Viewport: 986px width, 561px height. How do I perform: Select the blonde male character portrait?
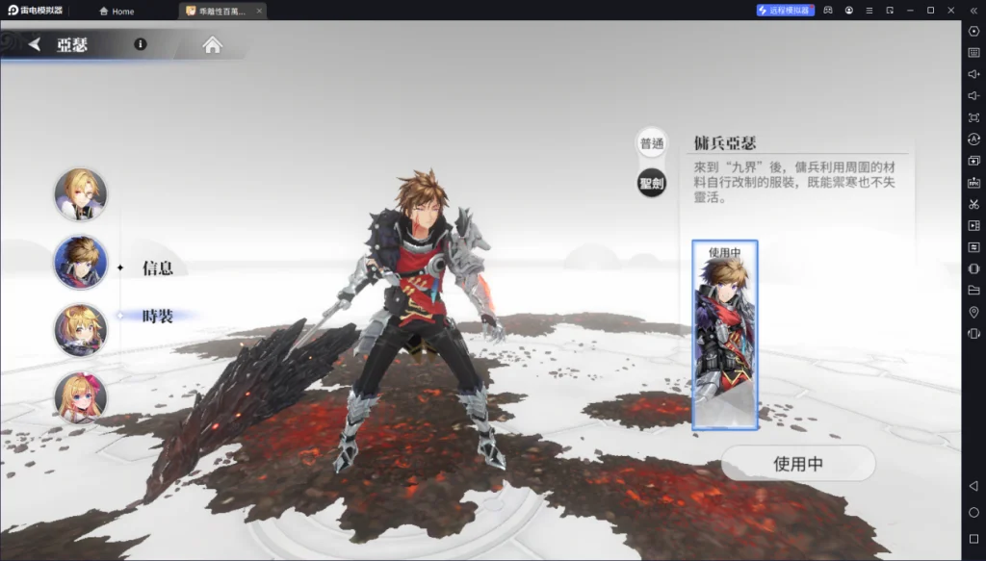point(81,194)
